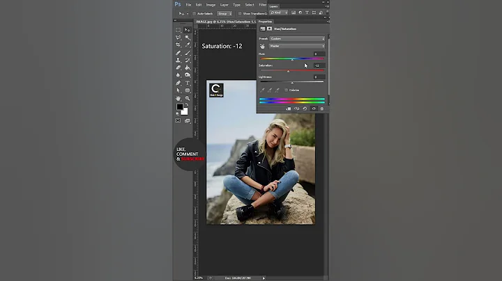Select the Move tool in the toolbox
This screenshot has width=502, height=281.
pyautogui.click(x=188, y=30)
